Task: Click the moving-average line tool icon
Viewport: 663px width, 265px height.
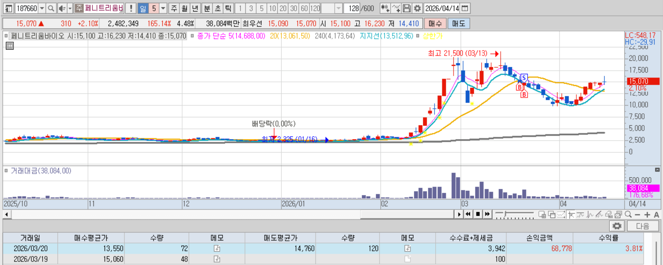Action: pos(580,214)
